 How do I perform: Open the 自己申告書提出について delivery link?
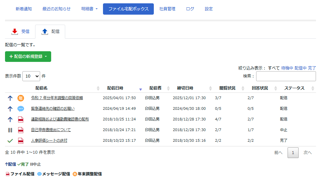(x=51, y=130)
